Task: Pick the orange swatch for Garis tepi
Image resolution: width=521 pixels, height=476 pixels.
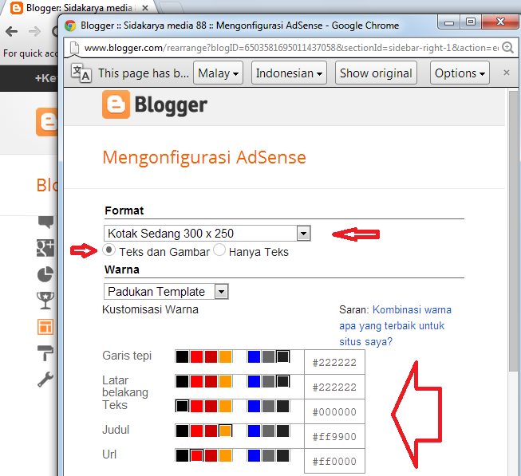Action: tap(225, 356)
